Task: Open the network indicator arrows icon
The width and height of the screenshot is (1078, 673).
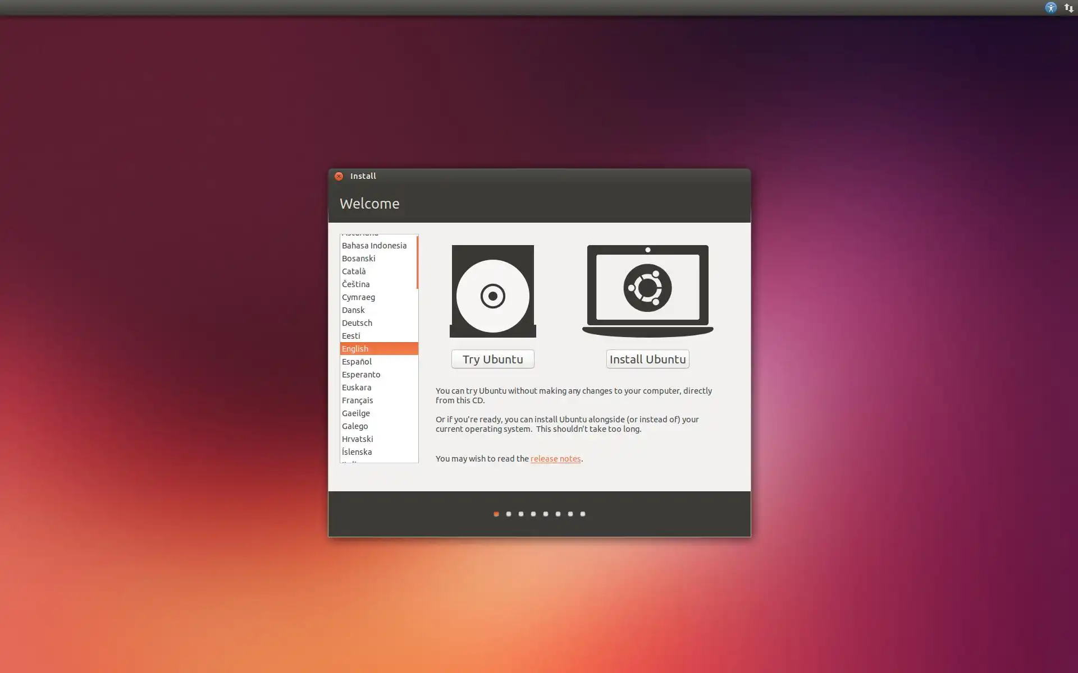Action: tap(1068, 8)
